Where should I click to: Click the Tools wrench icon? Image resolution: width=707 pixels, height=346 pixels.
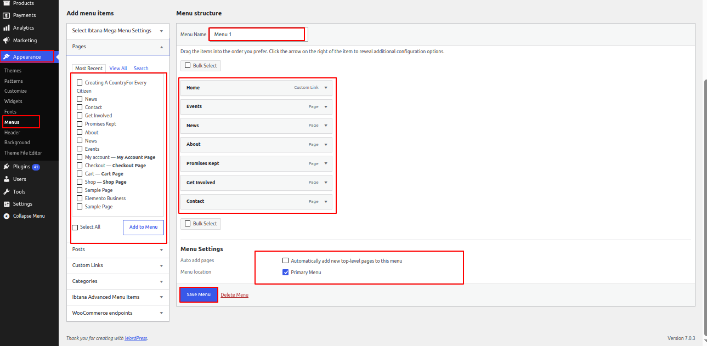7,192
